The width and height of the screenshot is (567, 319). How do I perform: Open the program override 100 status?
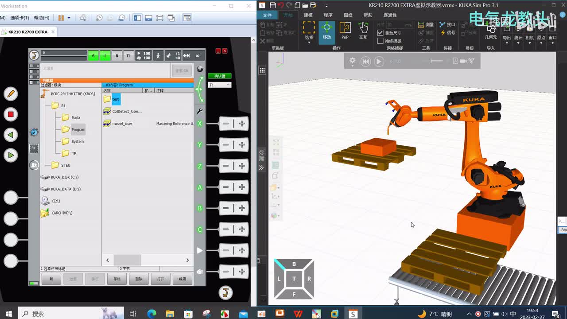tap(144, 56)
